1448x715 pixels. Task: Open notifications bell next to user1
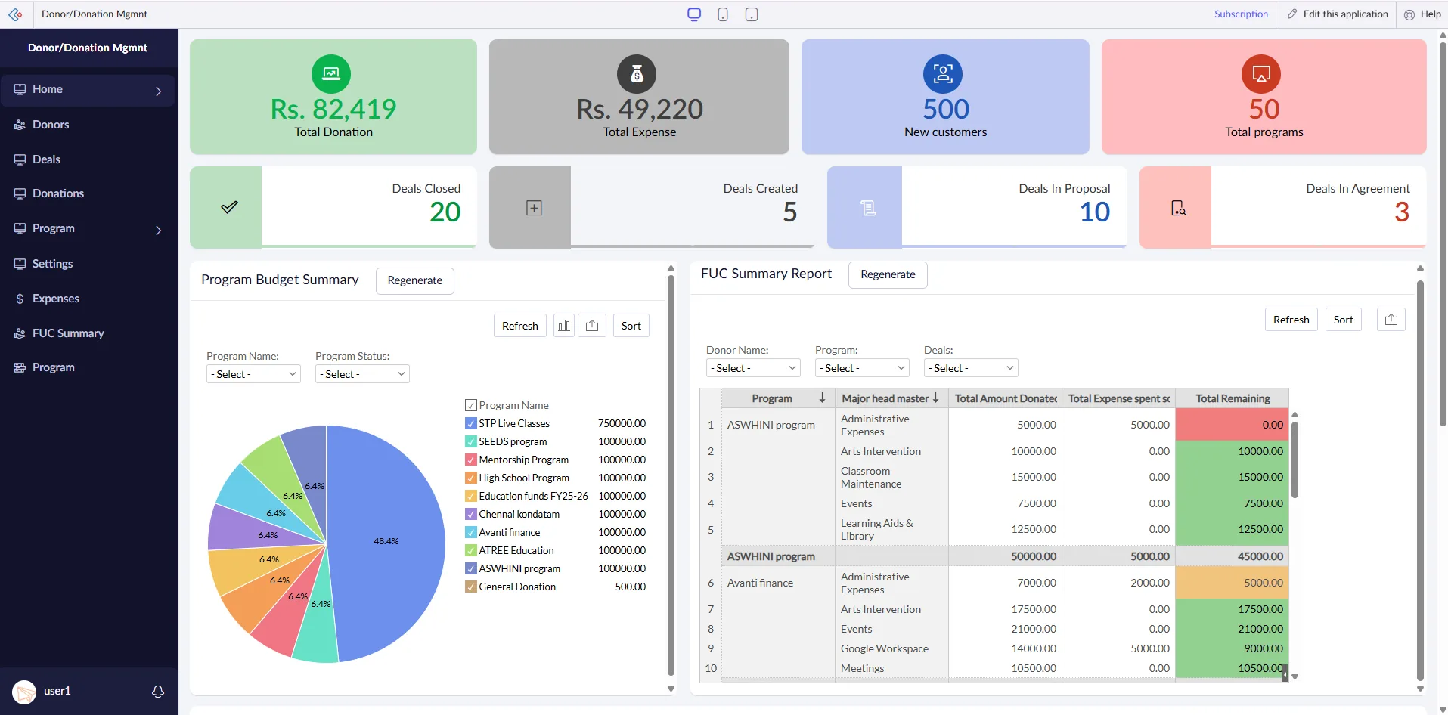click(158, 692)
